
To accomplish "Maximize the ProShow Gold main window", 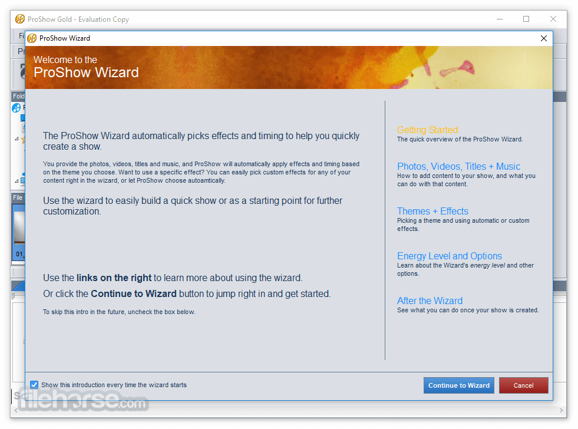I will [526, 19].
